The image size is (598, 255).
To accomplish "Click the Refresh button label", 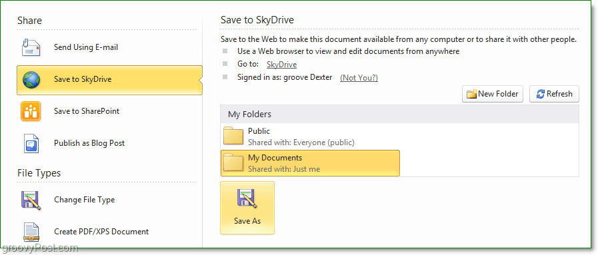I will 559,94.
